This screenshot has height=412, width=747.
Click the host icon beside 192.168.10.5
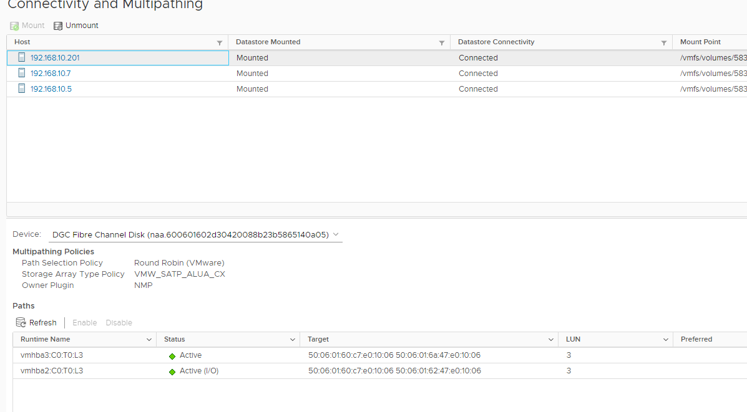pyautogui.click(x=22, y=89)
